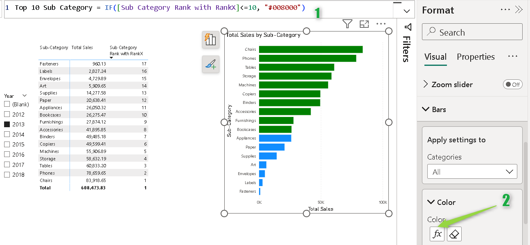Click the format paintbrush icon beside chart
Screen dimensions: 530x245
210,64
